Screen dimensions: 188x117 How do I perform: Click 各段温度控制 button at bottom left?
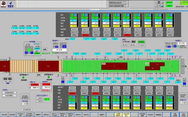[27, 109]
